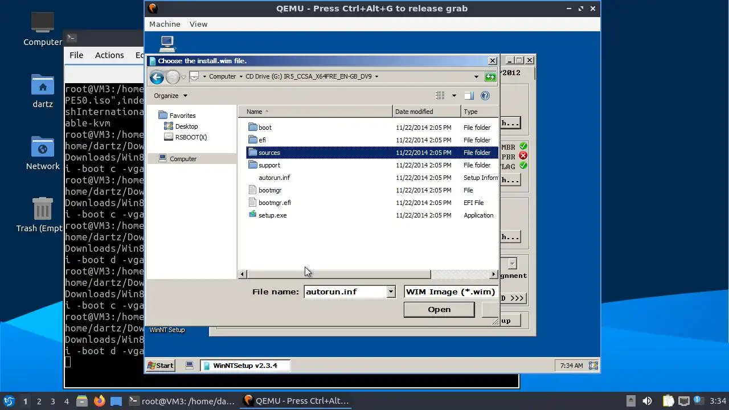Screen dimensions: 729x410
Task: Open the clipboard icon in system tray
Action: 668,401
